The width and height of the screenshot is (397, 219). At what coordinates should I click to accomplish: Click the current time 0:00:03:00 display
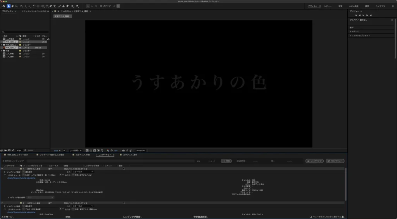[140, 151]
